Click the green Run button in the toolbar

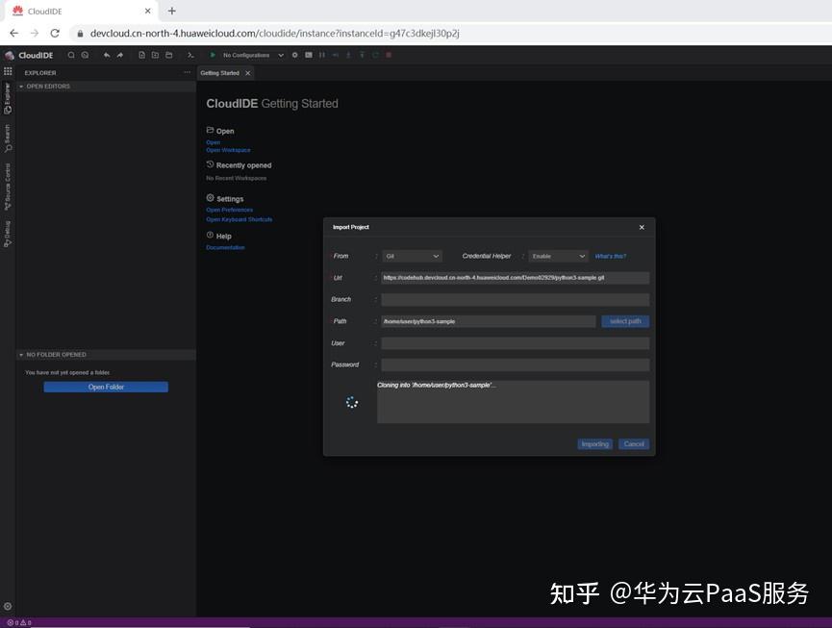213,56
